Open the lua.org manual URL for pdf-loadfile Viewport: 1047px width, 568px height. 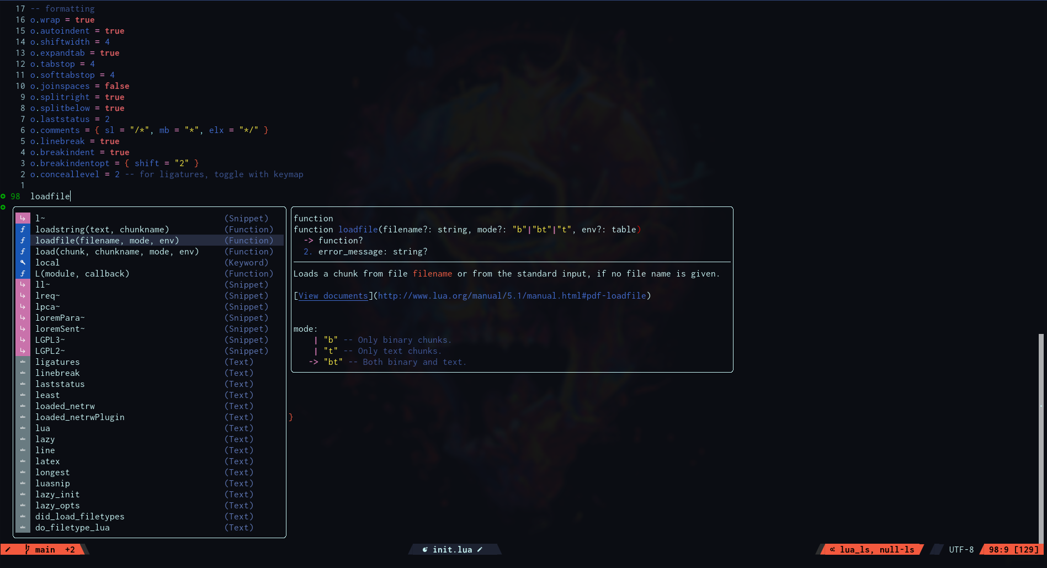click(512, 296)
